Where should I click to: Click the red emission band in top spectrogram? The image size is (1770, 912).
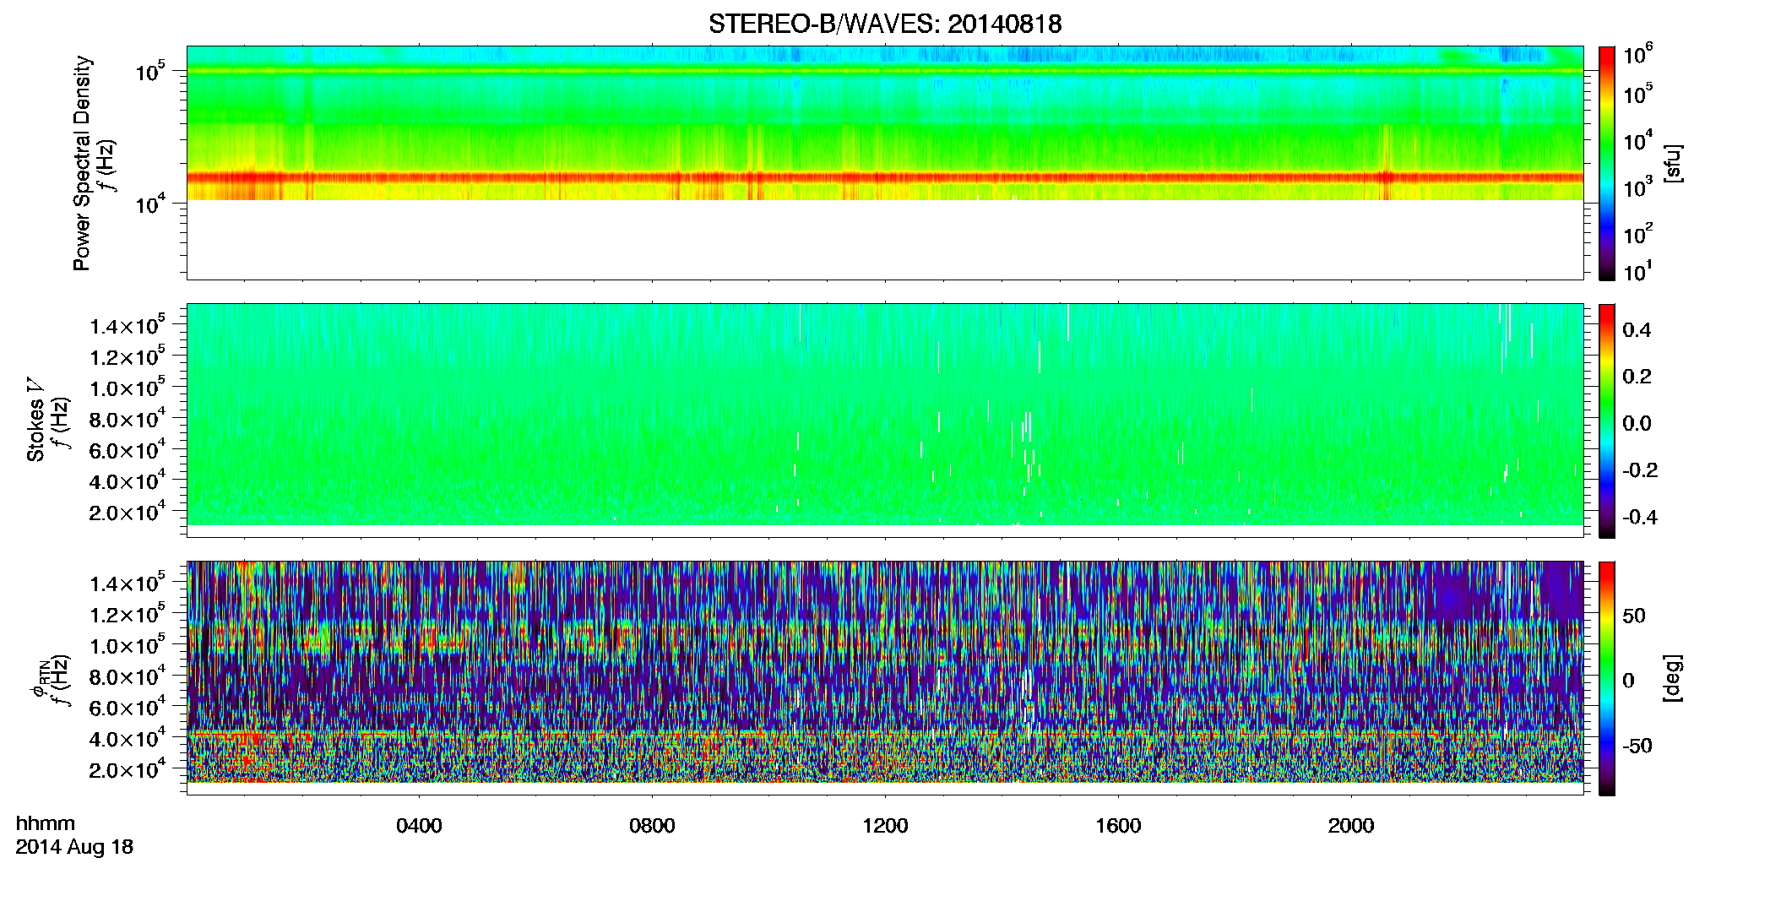coord(884,177)
